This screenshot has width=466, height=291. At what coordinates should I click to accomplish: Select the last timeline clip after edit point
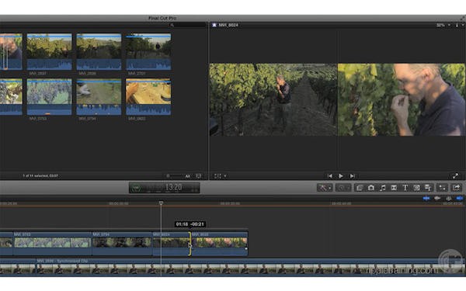coord(219,244)
